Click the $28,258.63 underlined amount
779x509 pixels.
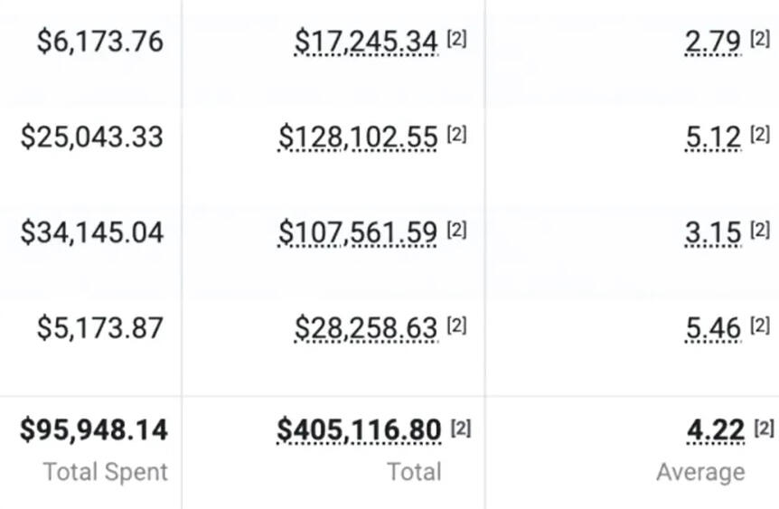(x=366, y=328)
